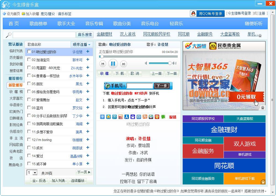The height and width of the screenshot is (196, 276).
Task: Check the box for 10.别再用眼泪欺骗我
Action: tap(29, 123)
